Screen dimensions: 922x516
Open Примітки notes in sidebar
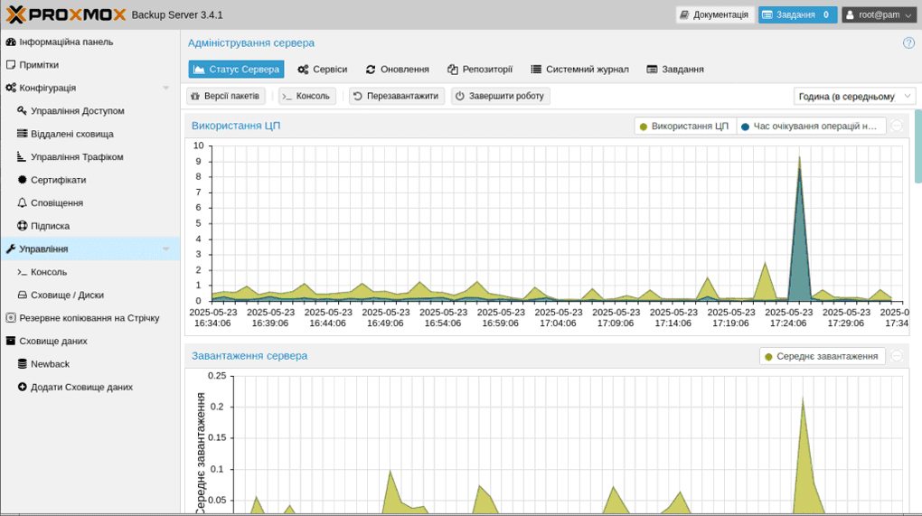pos(39,65)
